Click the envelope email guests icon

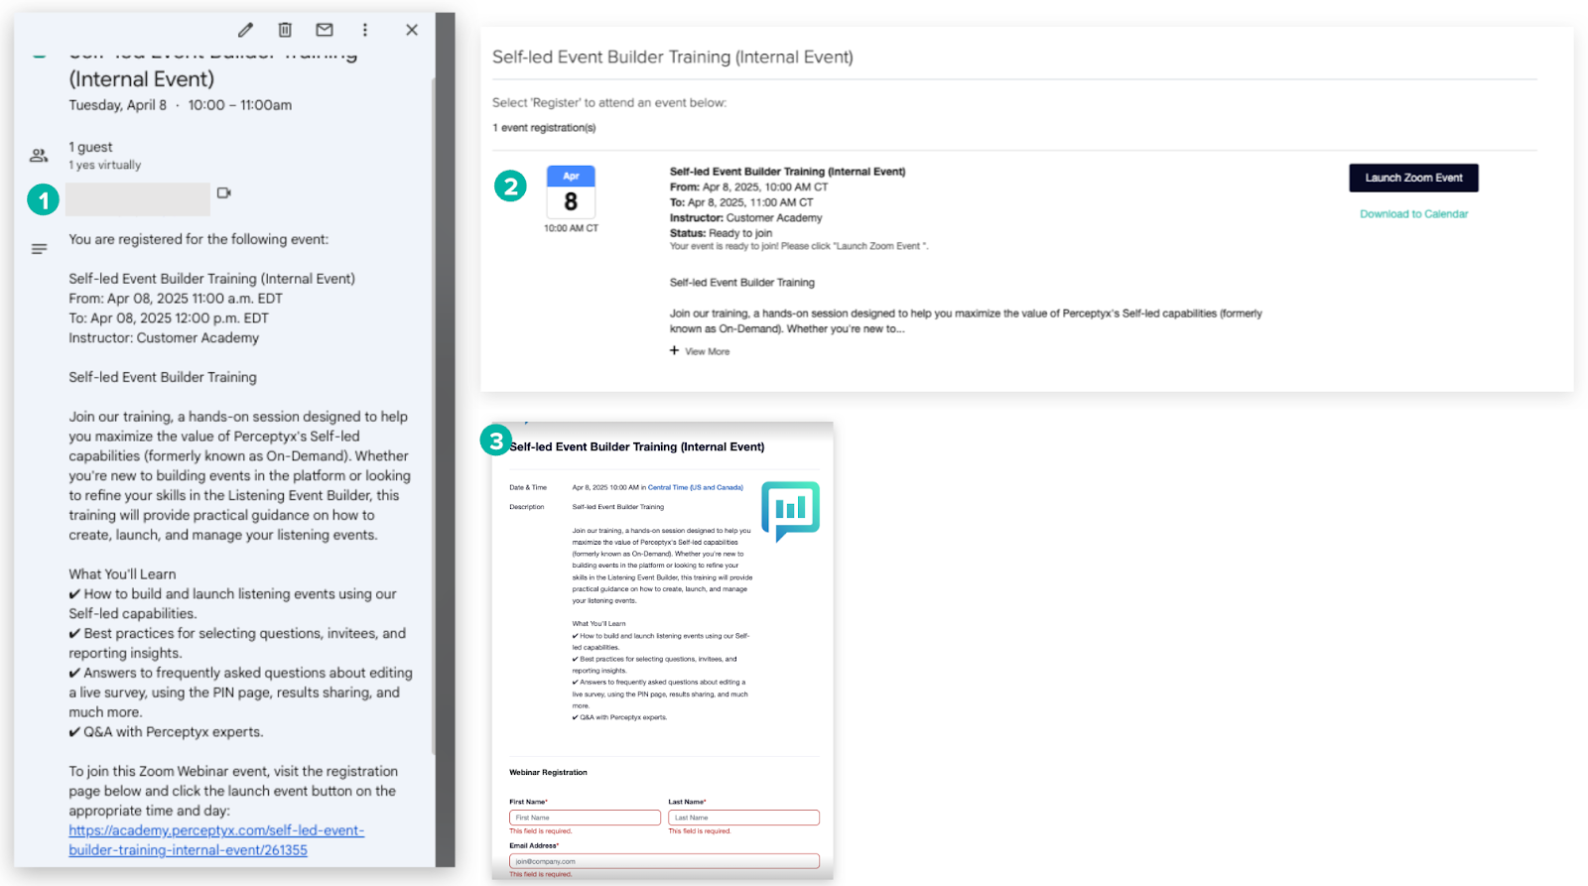click(325, 30)
